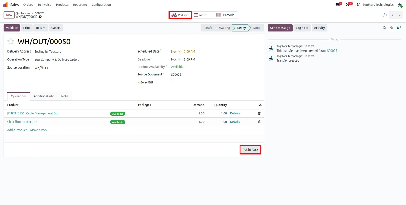The height and width of the screenshot is (205, 406).
Task: Open the Sales app home icon
Action: pyautogui.click(x=6, y=5)
